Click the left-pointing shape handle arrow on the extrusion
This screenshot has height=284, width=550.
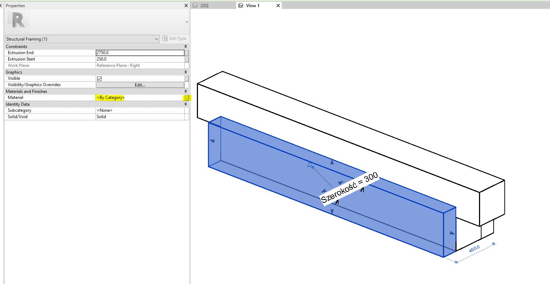click(x=213, y=141)
